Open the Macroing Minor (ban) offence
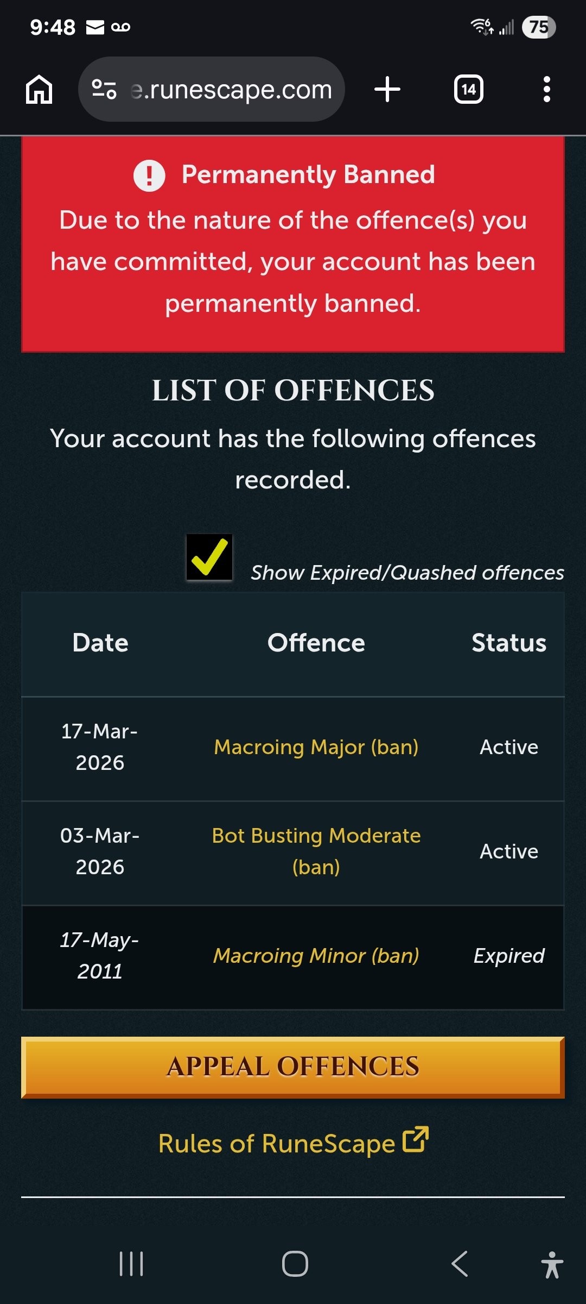 point(316,955)
